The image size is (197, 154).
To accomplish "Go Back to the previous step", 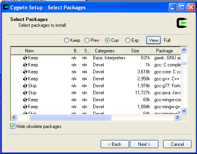I will click(x=115, y=144).
